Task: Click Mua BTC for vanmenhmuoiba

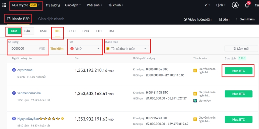Action: [238, 94]
